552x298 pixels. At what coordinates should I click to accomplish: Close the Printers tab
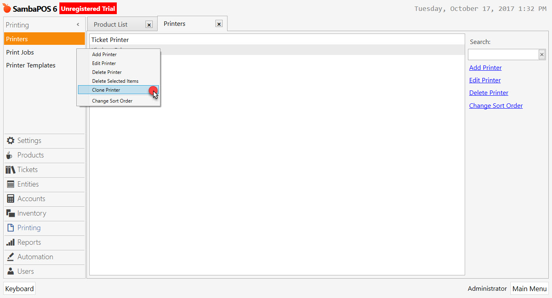point(219,23)
